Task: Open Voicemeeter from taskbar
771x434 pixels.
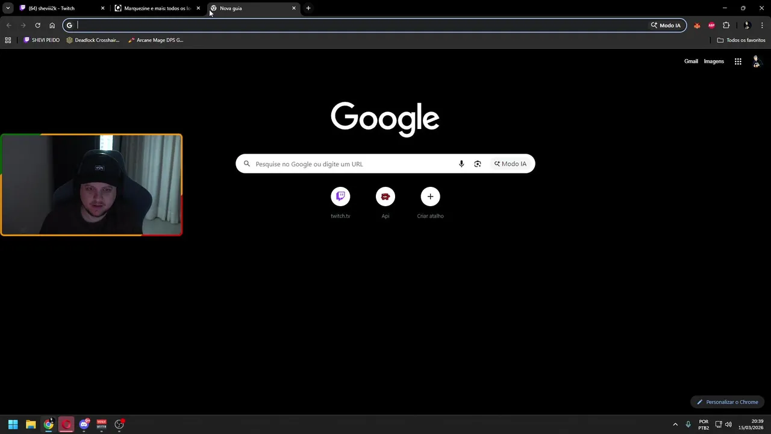Action: (x=101, y=424)
